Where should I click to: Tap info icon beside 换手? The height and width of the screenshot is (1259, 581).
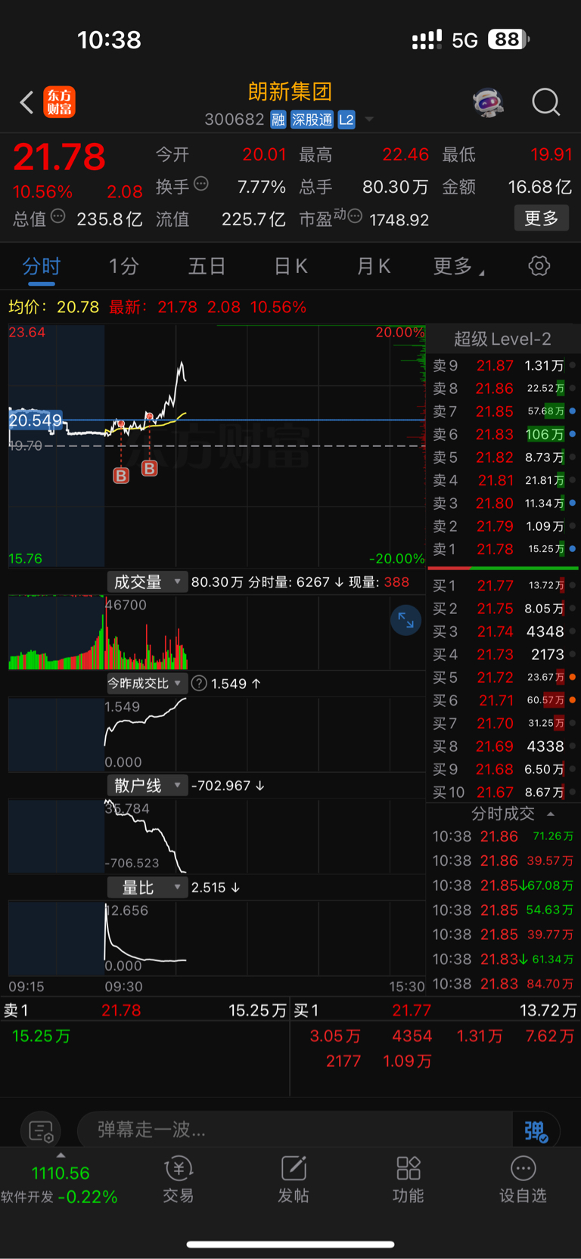(200, 184)
